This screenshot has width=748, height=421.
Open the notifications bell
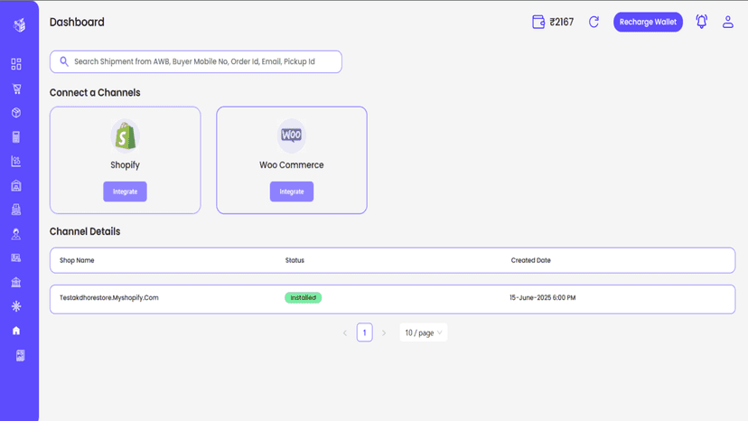click(x=701, y=22)
